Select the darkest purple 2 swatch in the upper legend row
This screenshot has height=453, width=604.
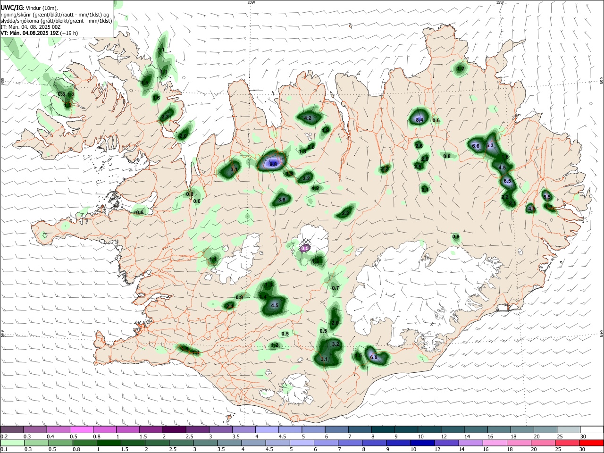[174, 430]
